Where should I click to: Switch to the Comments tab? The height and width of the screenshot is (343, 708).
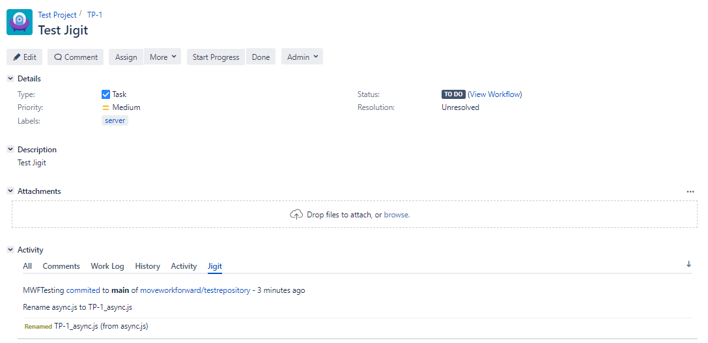coord(61,266)
